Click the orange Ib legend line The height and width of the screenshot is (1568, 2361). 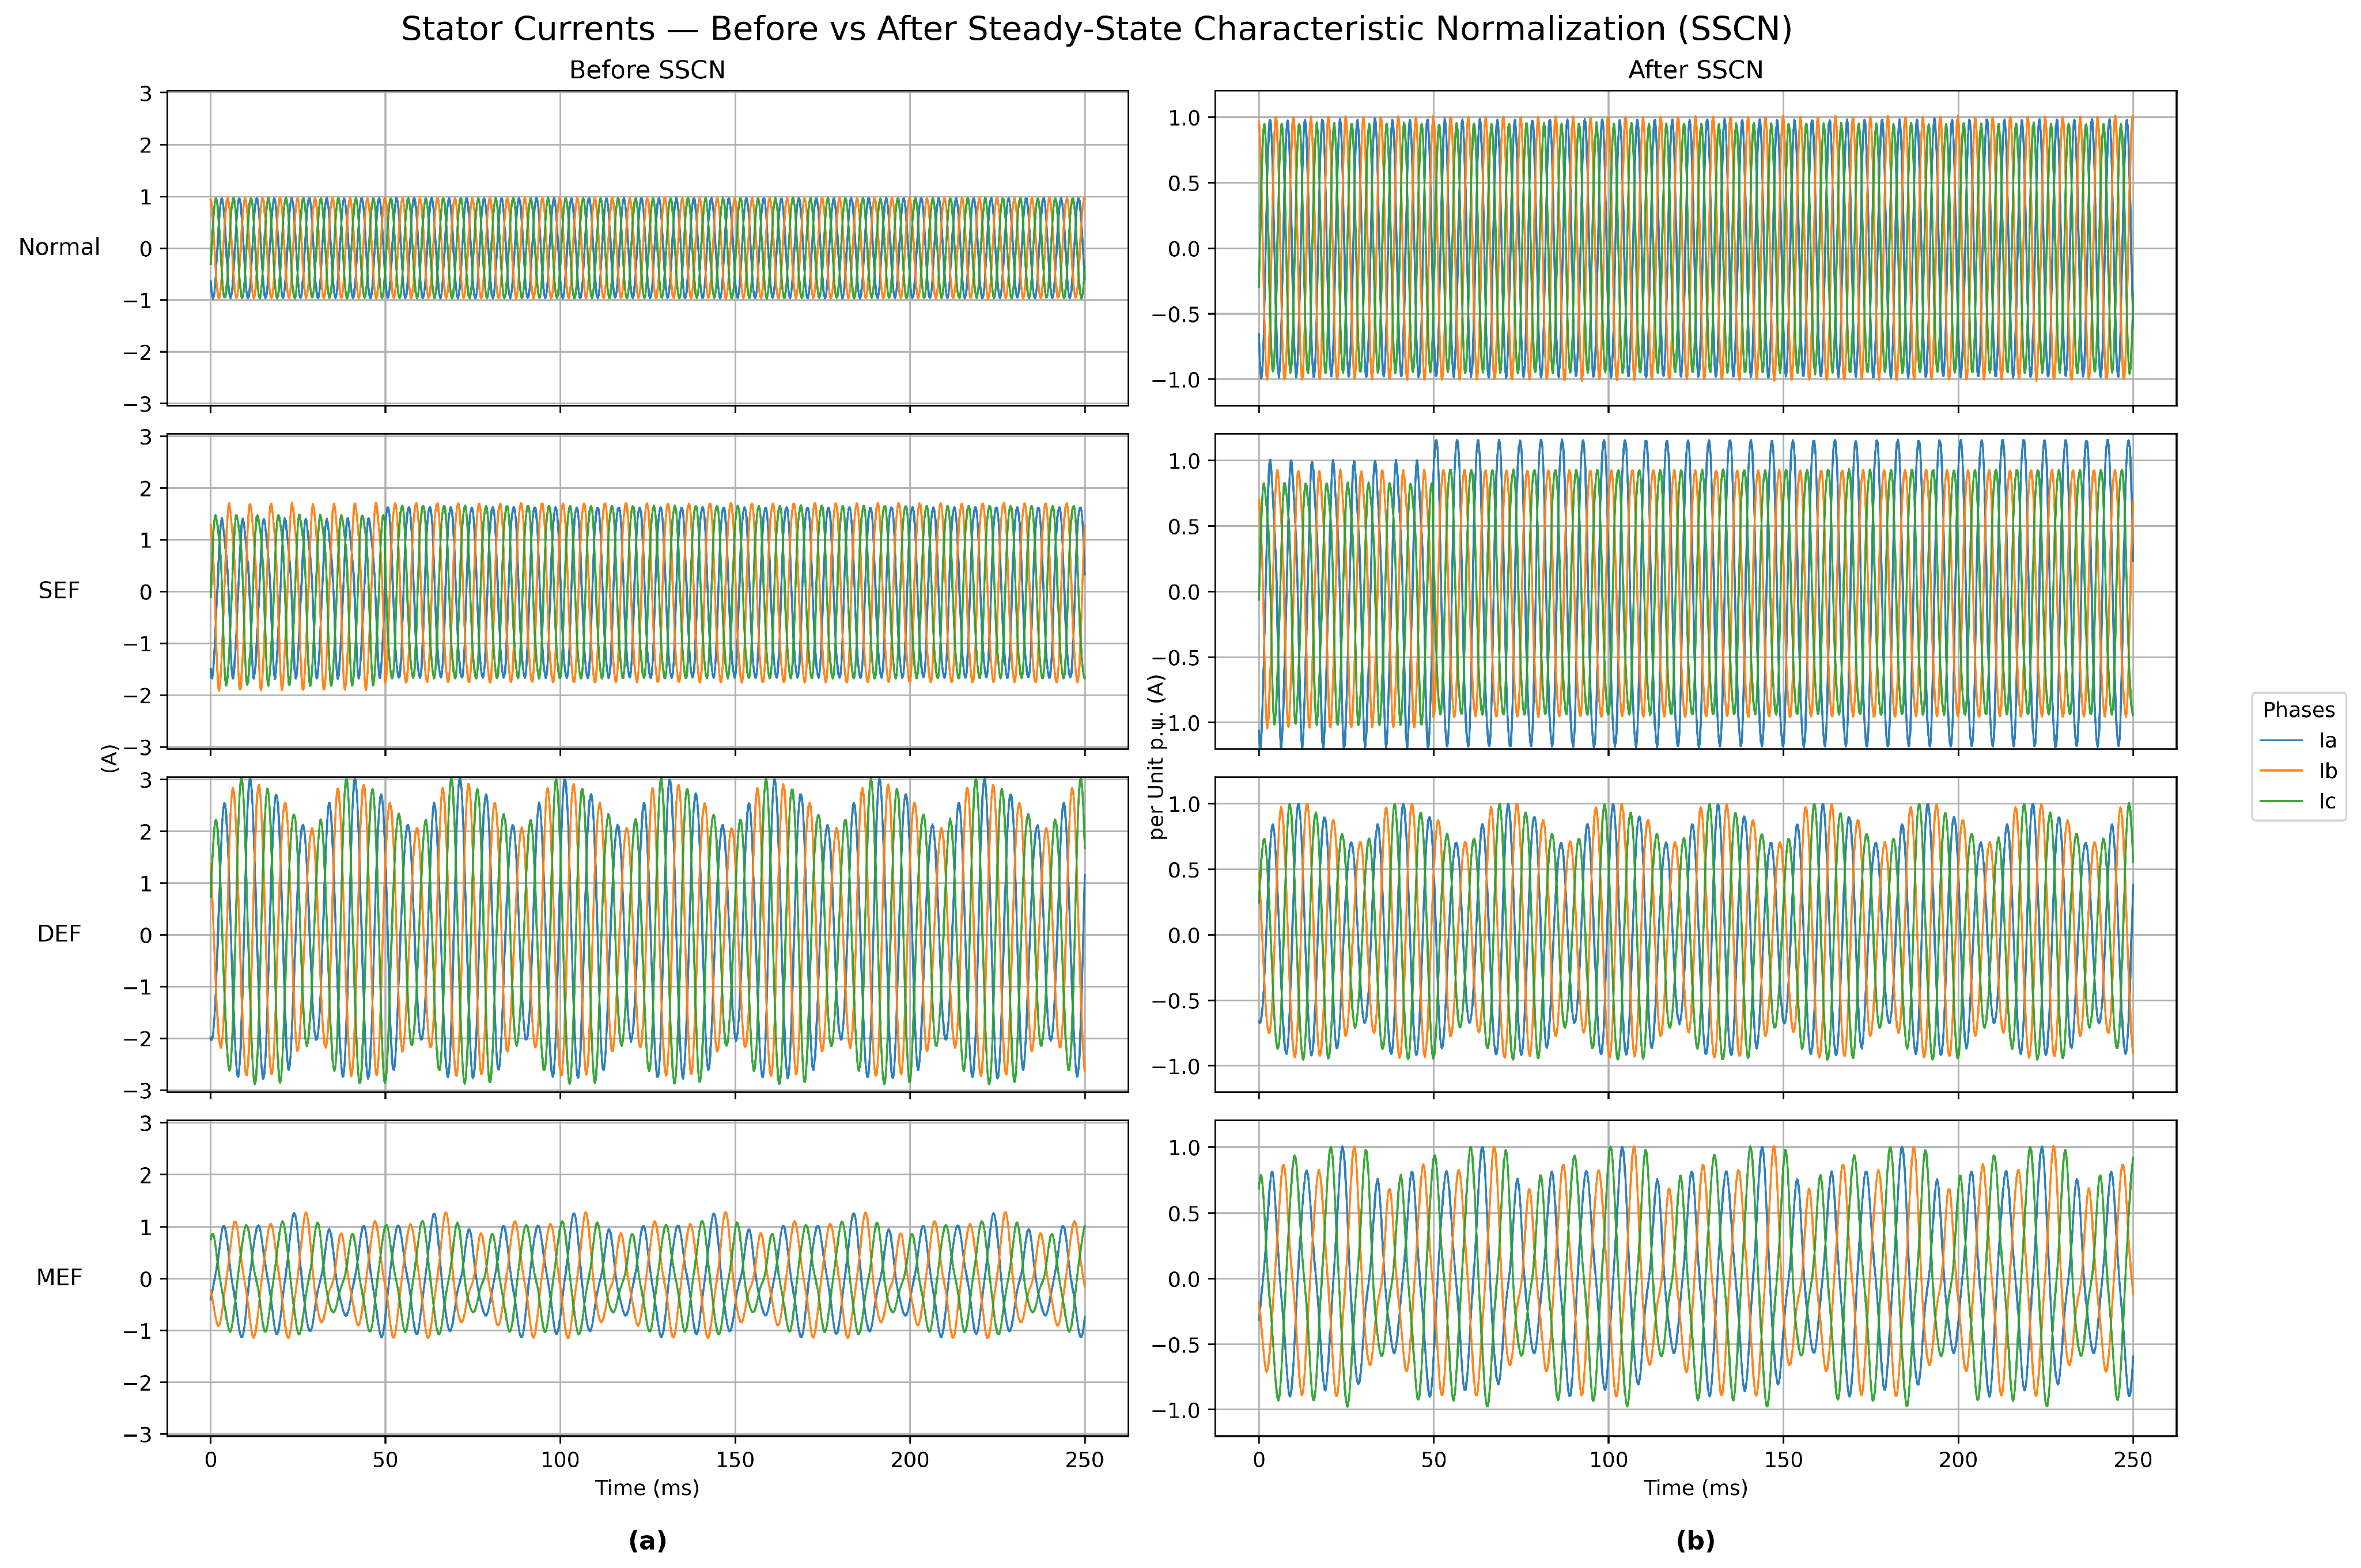coord(2281,771)
